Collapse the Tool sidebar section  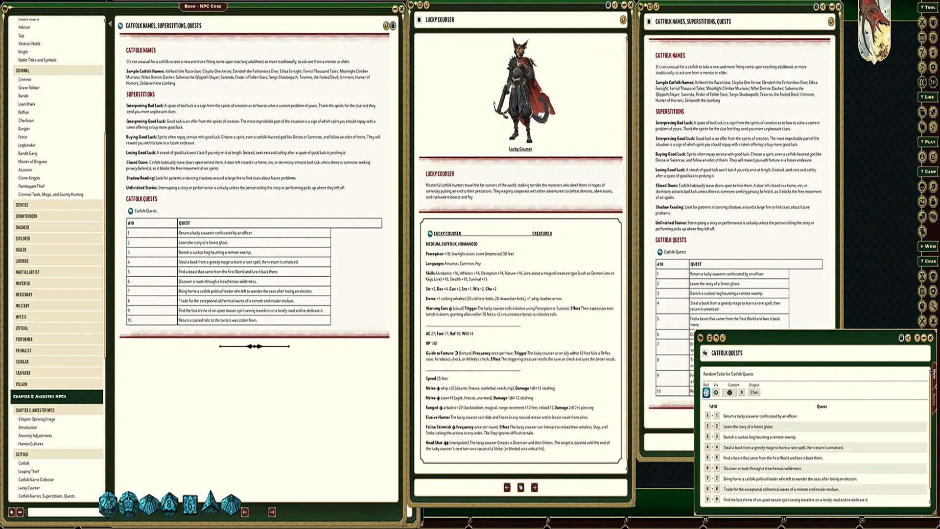[x=927, y=7]
